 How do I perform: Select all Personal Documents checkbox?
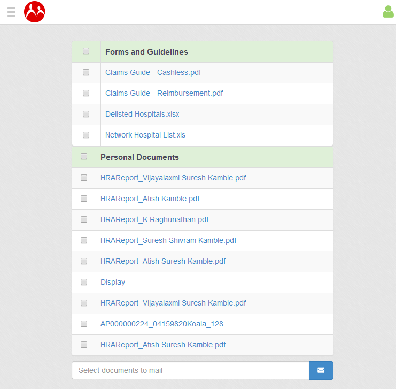coord(84,157)
